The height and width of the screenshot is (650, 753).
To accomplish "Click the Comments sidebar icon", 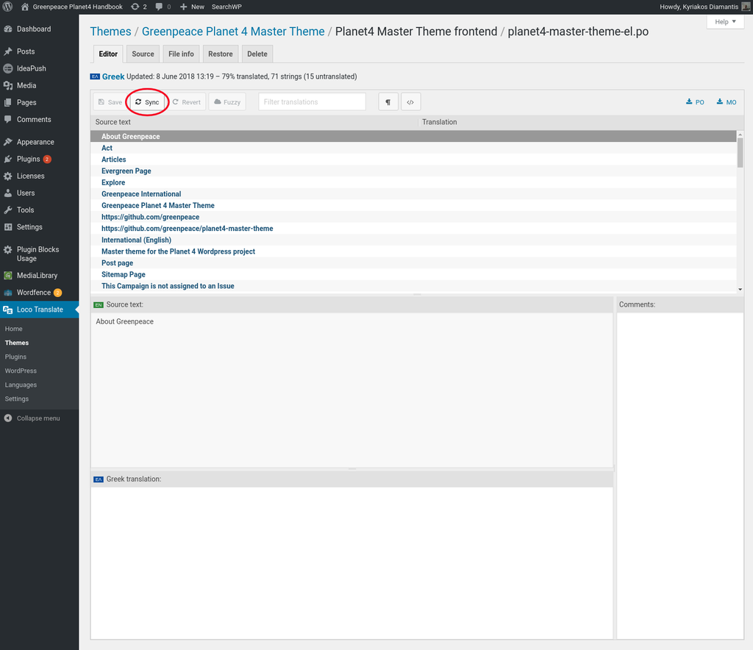I will pos(8,120).
